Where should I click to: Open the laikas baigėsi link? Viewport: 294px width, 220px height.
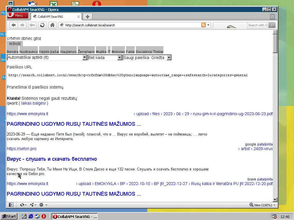(x=33, y=103)
